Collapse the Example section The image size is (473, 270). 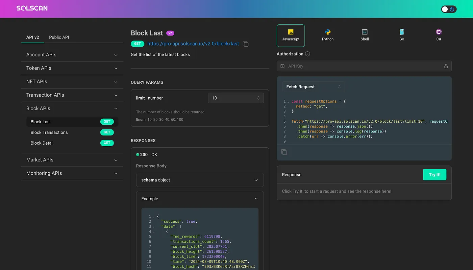point(200,199)
